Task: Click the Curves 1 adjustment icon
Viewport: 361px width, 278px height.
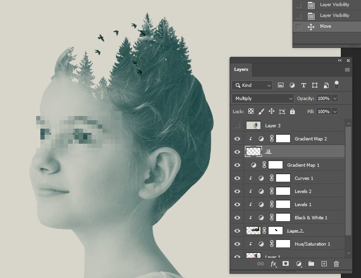Action: pyautogui.click(x=261, y=178)
